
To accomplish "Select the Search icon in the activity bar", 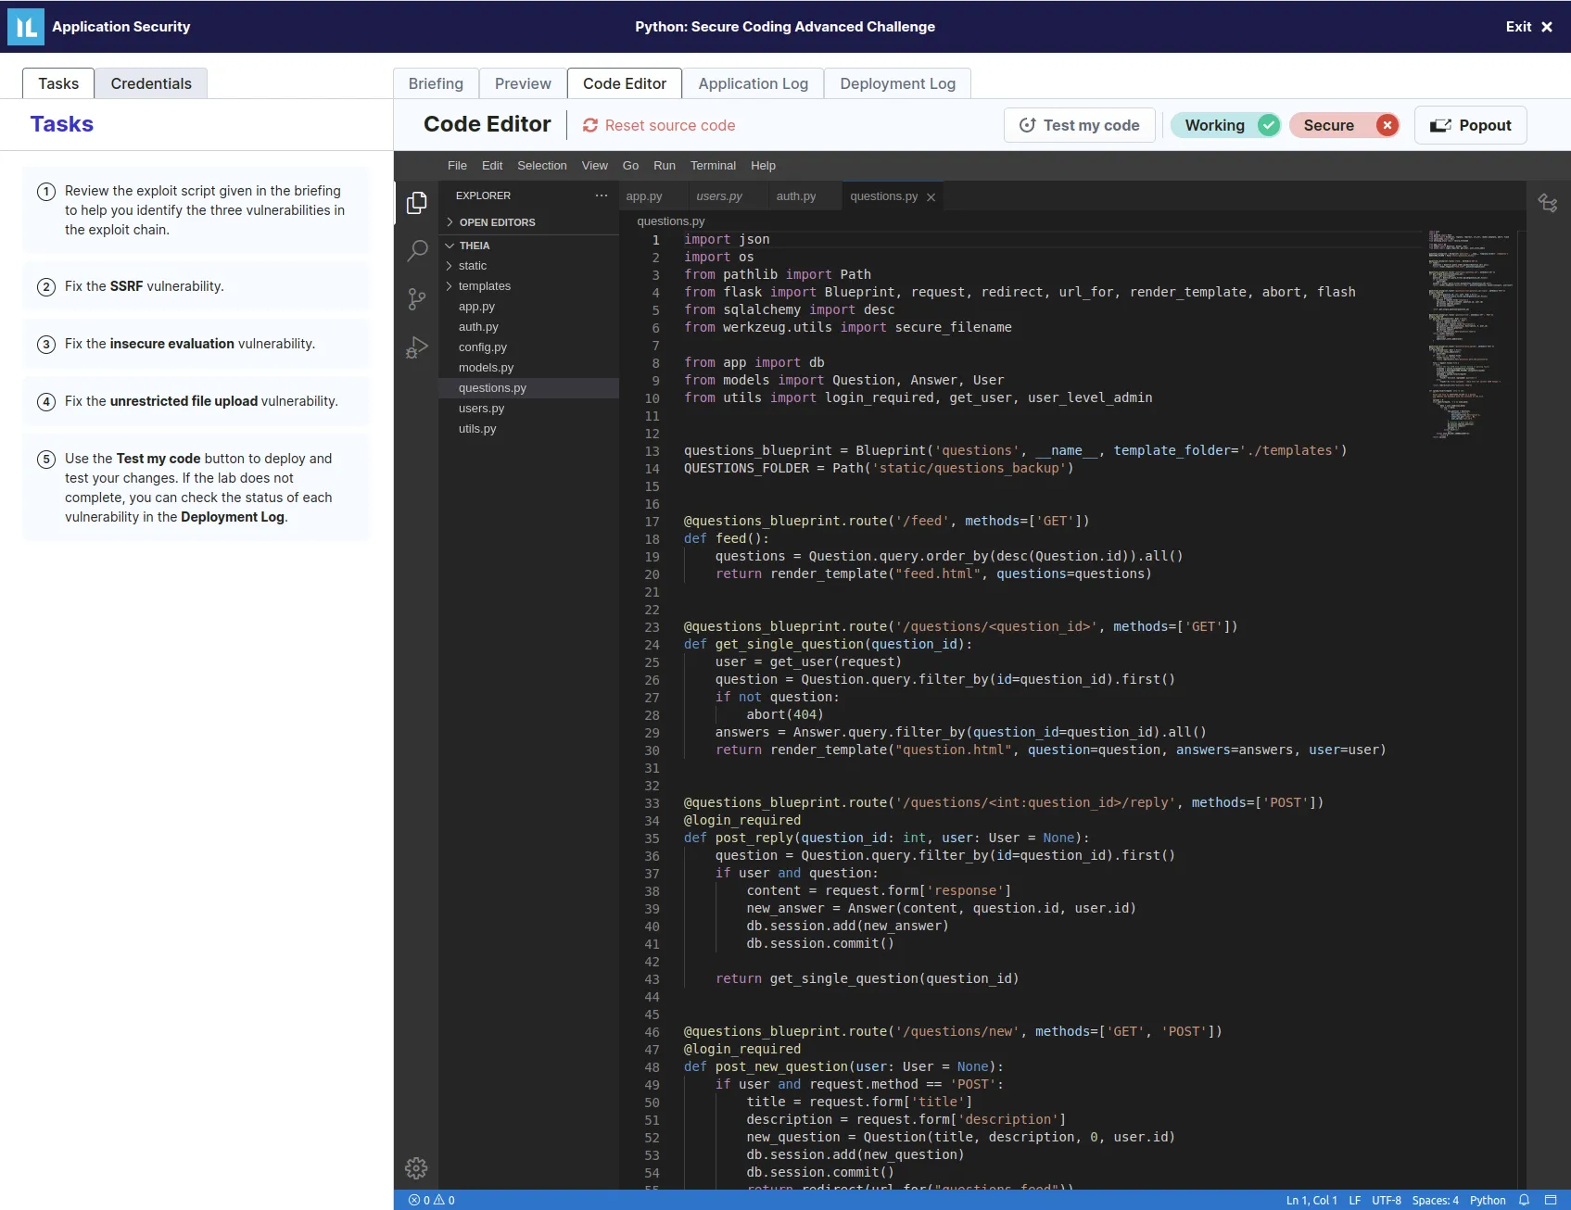I will tap(416, 250).
